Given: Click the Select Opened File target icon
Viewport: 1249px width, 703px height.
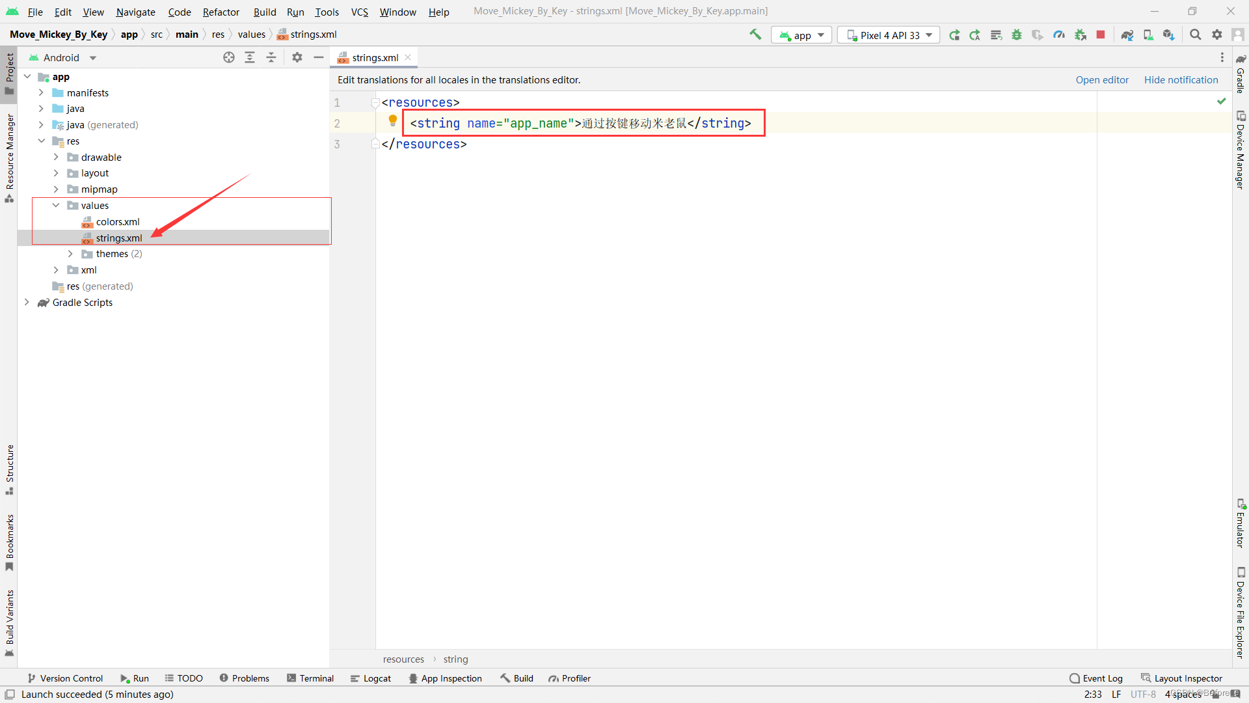Looking at the screenshot, I should coord(229,58).
